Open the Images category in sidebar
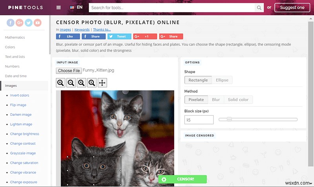 [11, 86]
